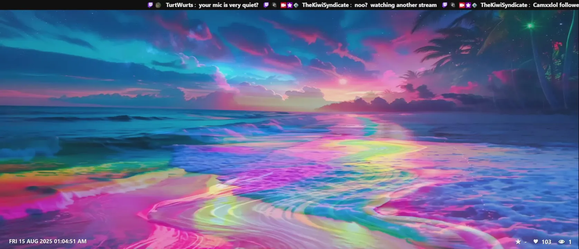
Task: Select the 'Camxxlol followe' message text
Action: click(x=556, y=5)
